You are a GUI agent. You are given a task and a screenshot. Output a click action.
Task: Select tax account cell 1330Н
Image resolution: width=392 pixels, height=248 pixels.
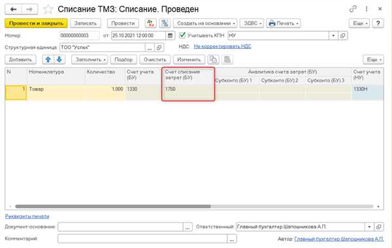(367, 92)
